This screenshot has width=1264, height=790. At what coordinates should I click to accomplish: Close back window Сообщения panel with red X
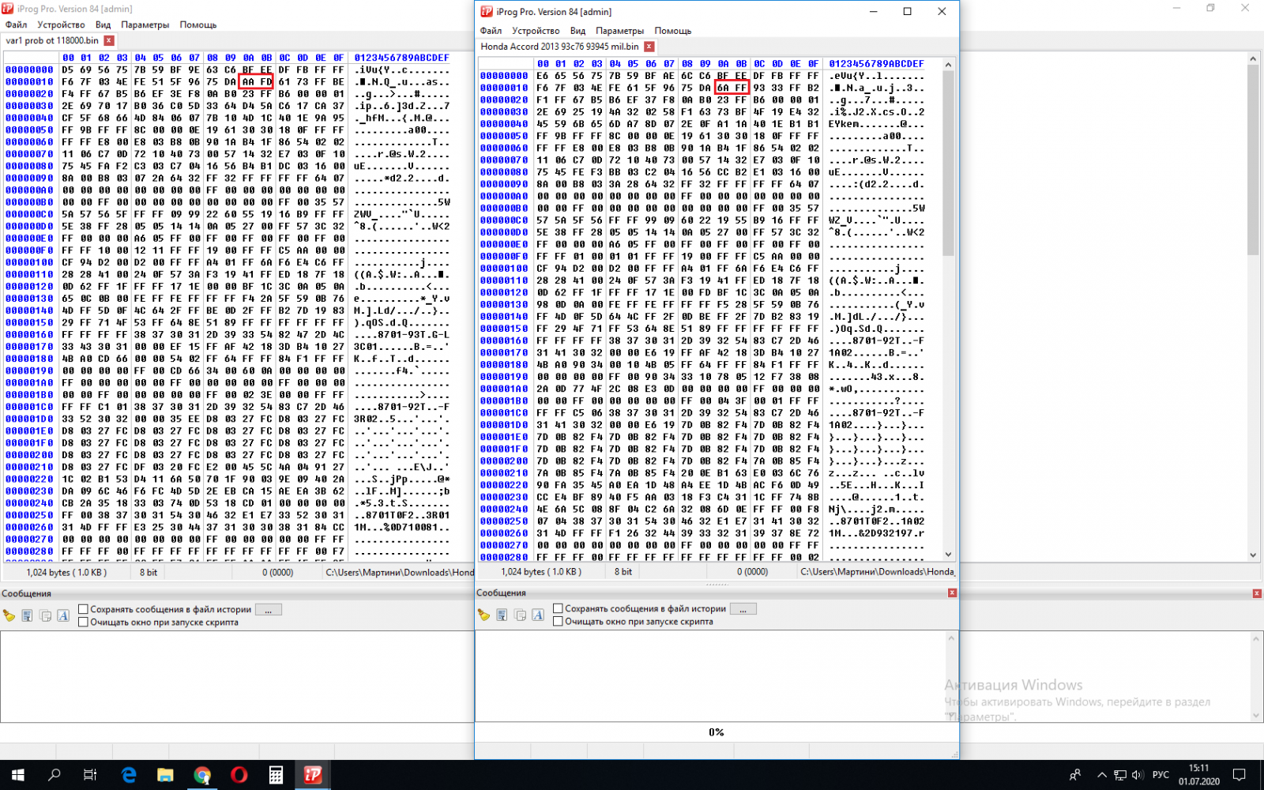[x=1257, y=593]
